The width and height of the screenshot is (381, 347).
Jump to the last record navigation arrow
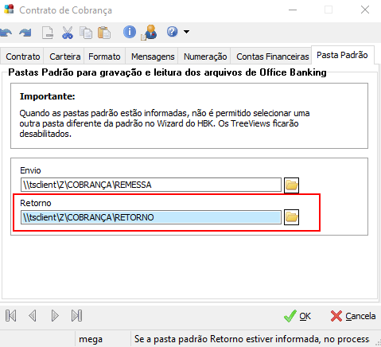[76, 316]
